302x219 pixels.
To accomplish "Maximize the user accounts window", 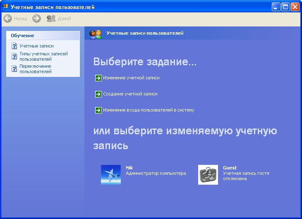I will point(285,7).
